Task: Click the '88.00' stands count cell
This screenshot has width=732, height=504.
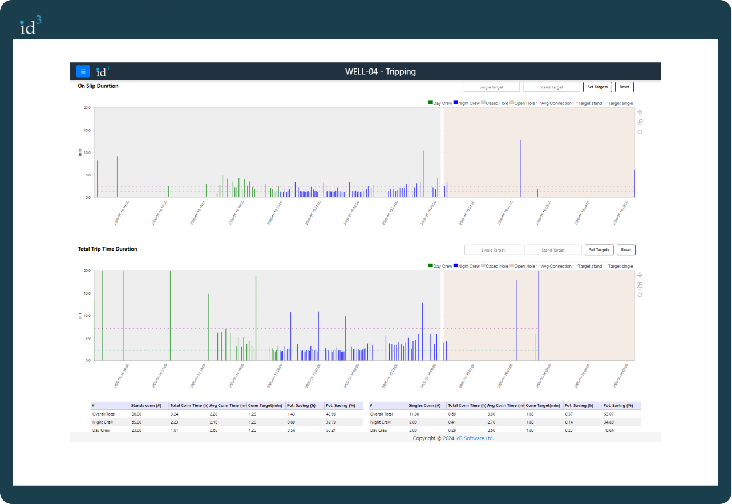Action: coord(137,414)
